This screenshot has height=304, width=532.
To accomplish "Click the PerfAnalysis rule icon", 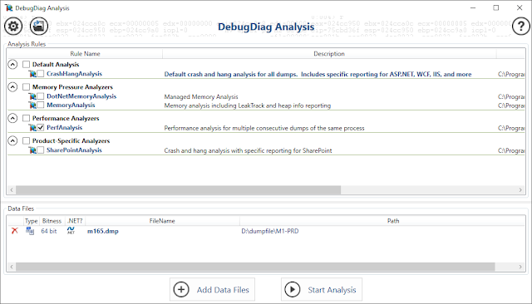I will point(32,127).
